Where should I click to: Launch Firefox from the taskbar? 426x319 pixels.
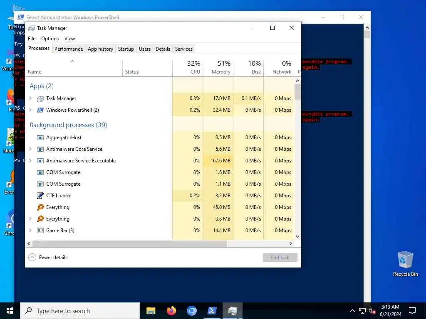[171, 311]
